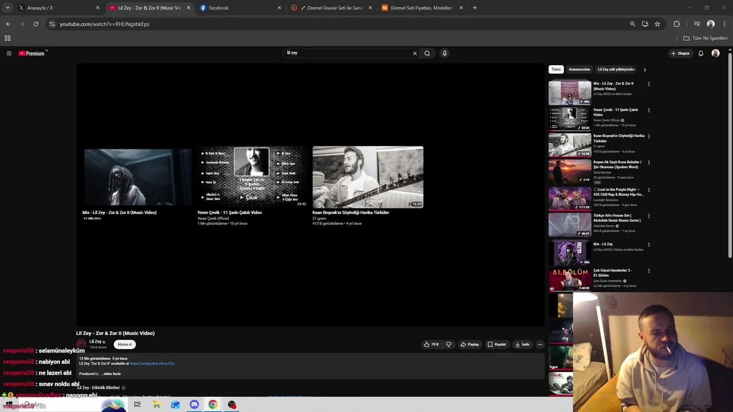Viewport: 733px width, 412px height.
Task: Download video with İndir button
Action: (522, 344)
